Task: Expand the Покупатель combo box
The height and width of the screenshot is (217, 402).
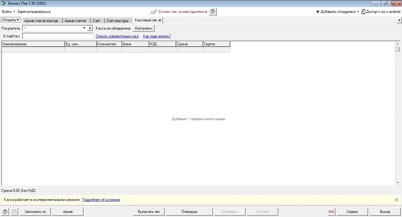Action: point(84,28)
